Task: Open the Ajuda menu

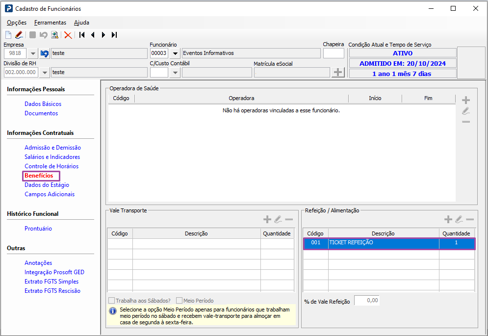Action: 81,23
